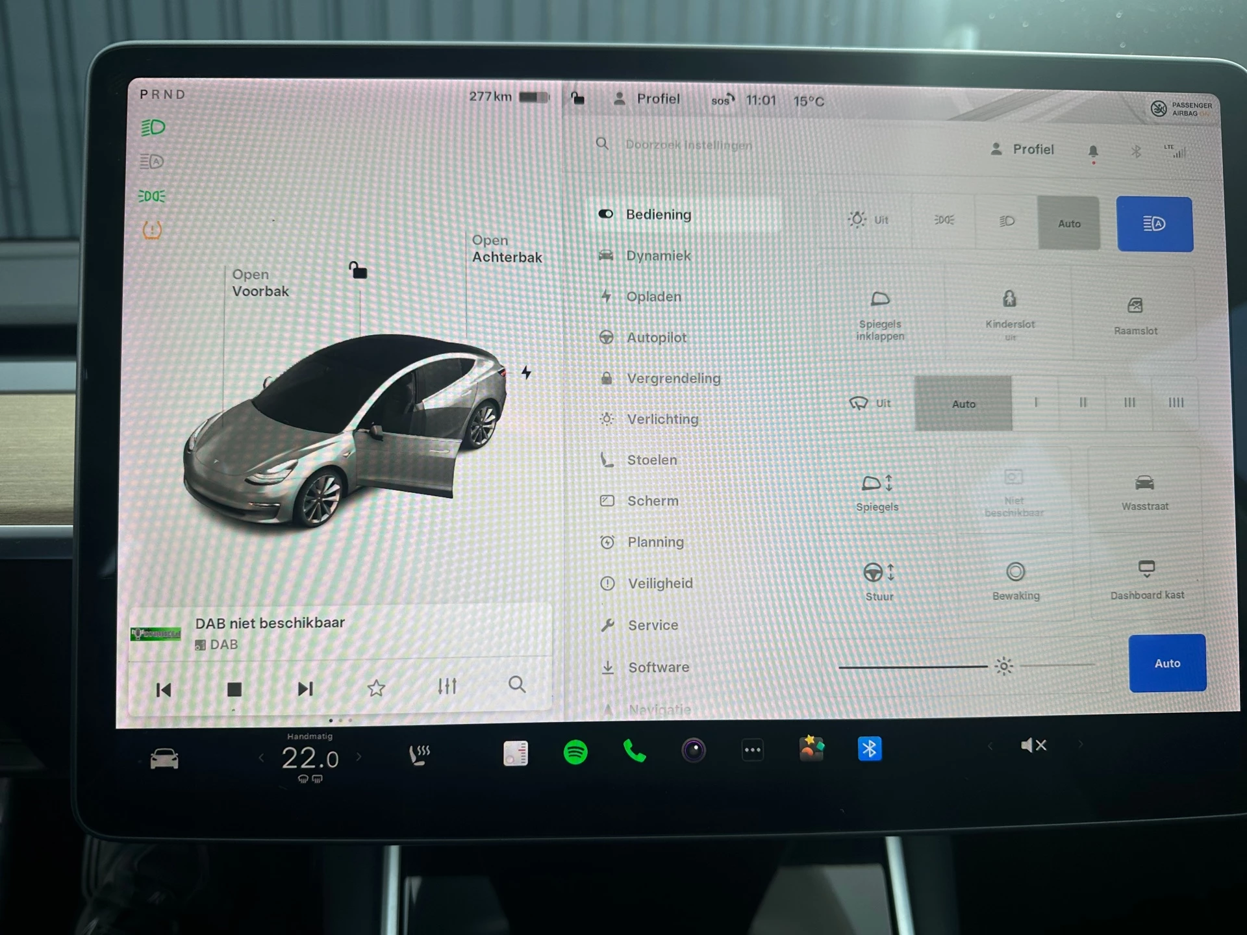Toggle the Bediening section switch
The height and width of the screenshot is (935, 1247).
click(x=605, y=214)
